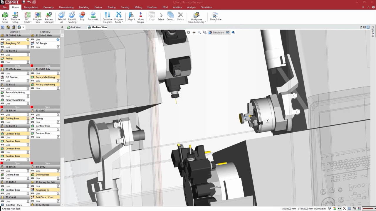Open the Workplane from Geometry dropdown

tap(197, 18)
